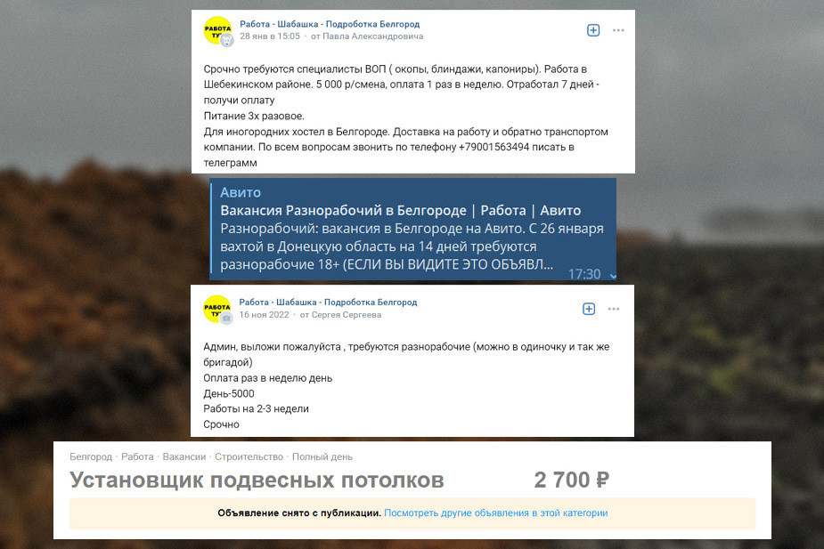Open the yellow group avatar on Павел Александрович's post
The width and height of the screenshot is (824, 549).
click(x=217, y=30)
